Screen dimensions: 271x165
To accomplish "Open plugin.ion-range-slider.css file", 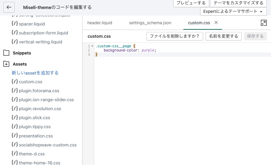I will pyautogui.click(x=46, y=100).
